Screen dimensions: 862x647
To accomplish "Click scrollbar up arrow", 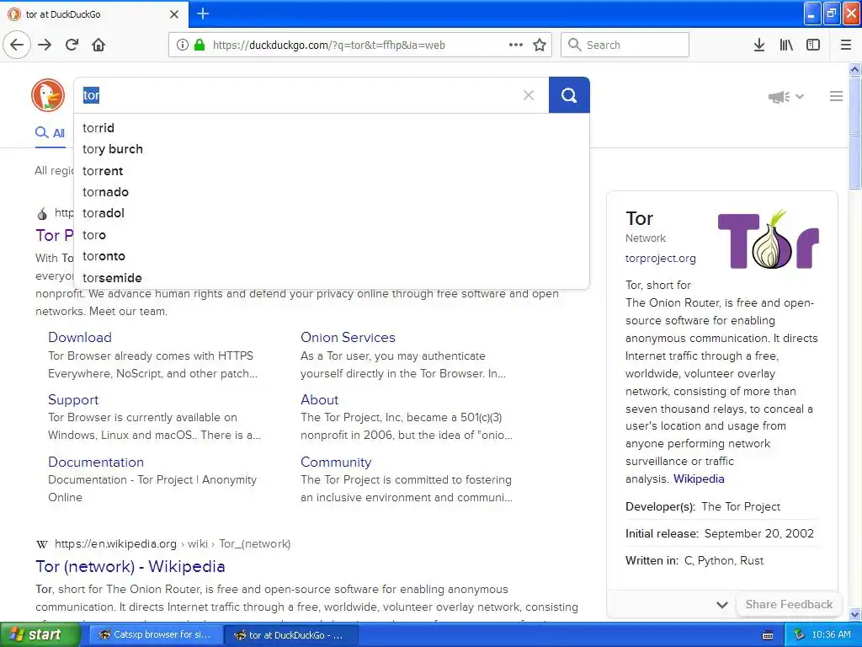I will pyautogui.click(x=854, y=69).
